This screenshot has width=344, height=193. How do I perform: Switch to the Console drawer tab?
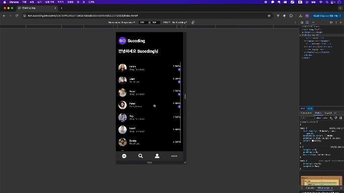310,188
